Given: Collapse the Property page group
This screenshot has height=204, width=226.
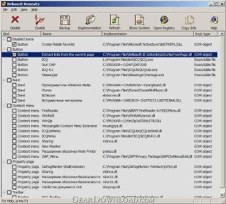Looking at the screenshot, I should coord(4,162).
